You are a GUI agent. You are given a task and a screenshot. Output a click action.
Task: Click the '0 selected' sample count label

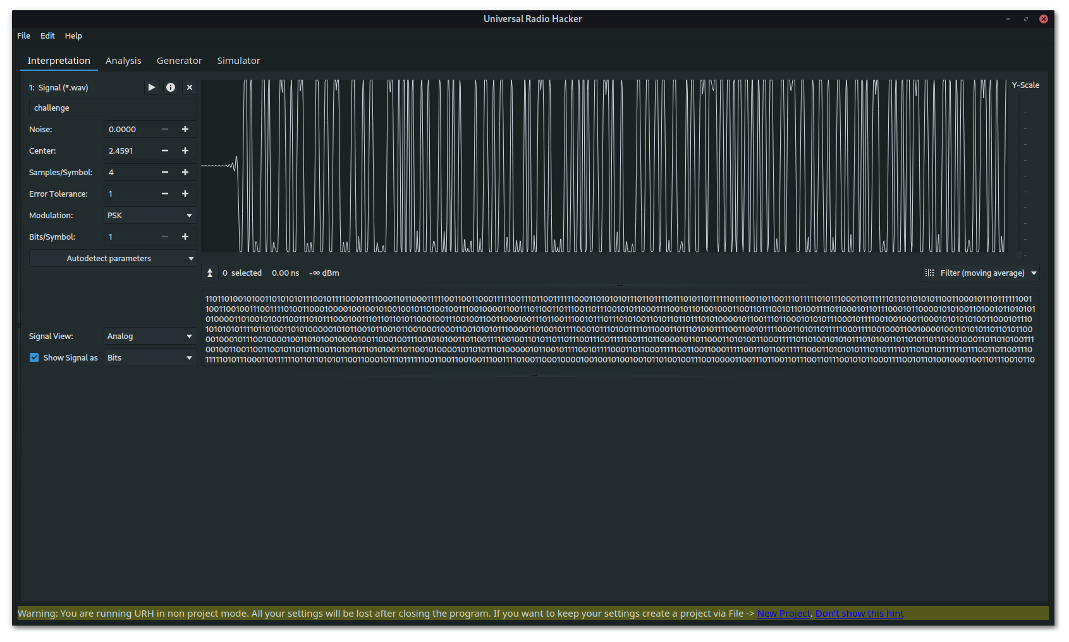(x=242, y=273)
